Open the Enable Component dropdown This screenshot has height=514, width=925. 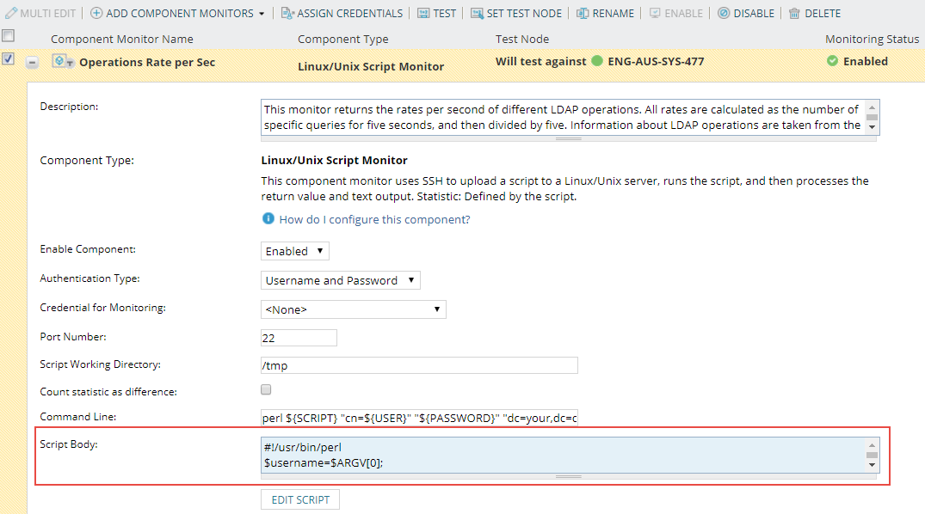tap(295, 251)
